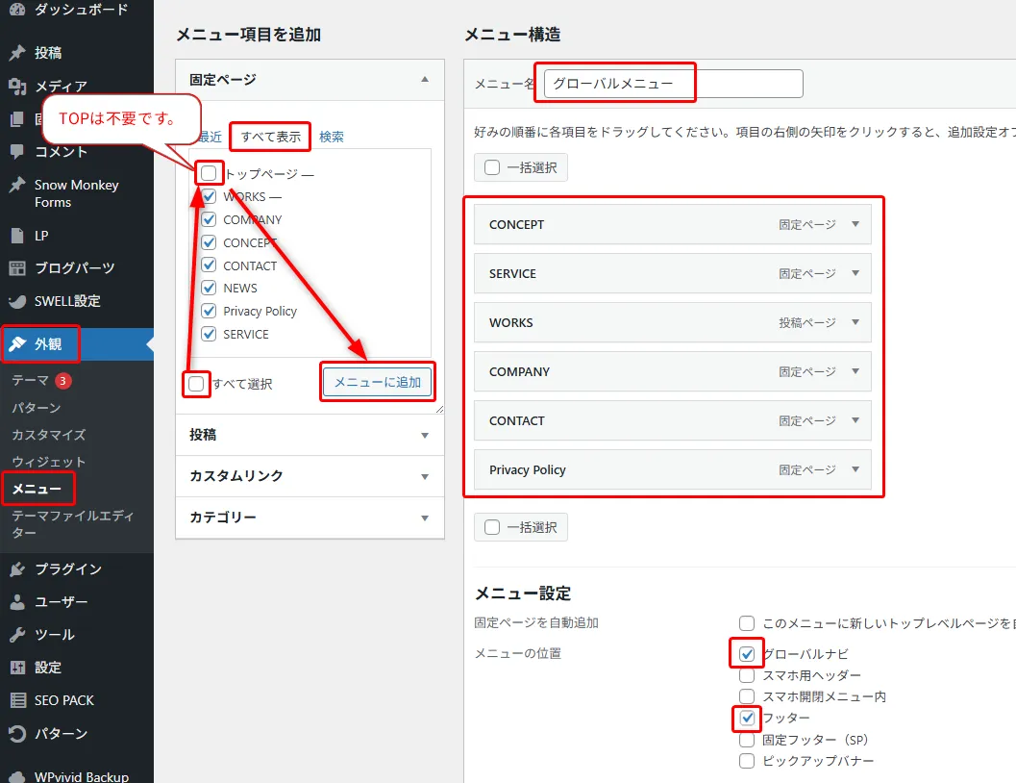The height and width of the screenshot is (783, 1016).
Task: Switch to the 検索 (Search) tab
Action: coord(331,137)
